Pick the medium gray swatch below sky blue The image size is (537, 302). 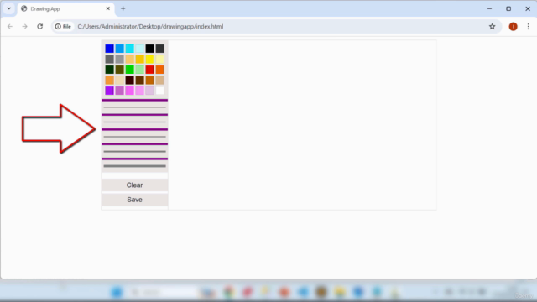(x=119, y=60)
